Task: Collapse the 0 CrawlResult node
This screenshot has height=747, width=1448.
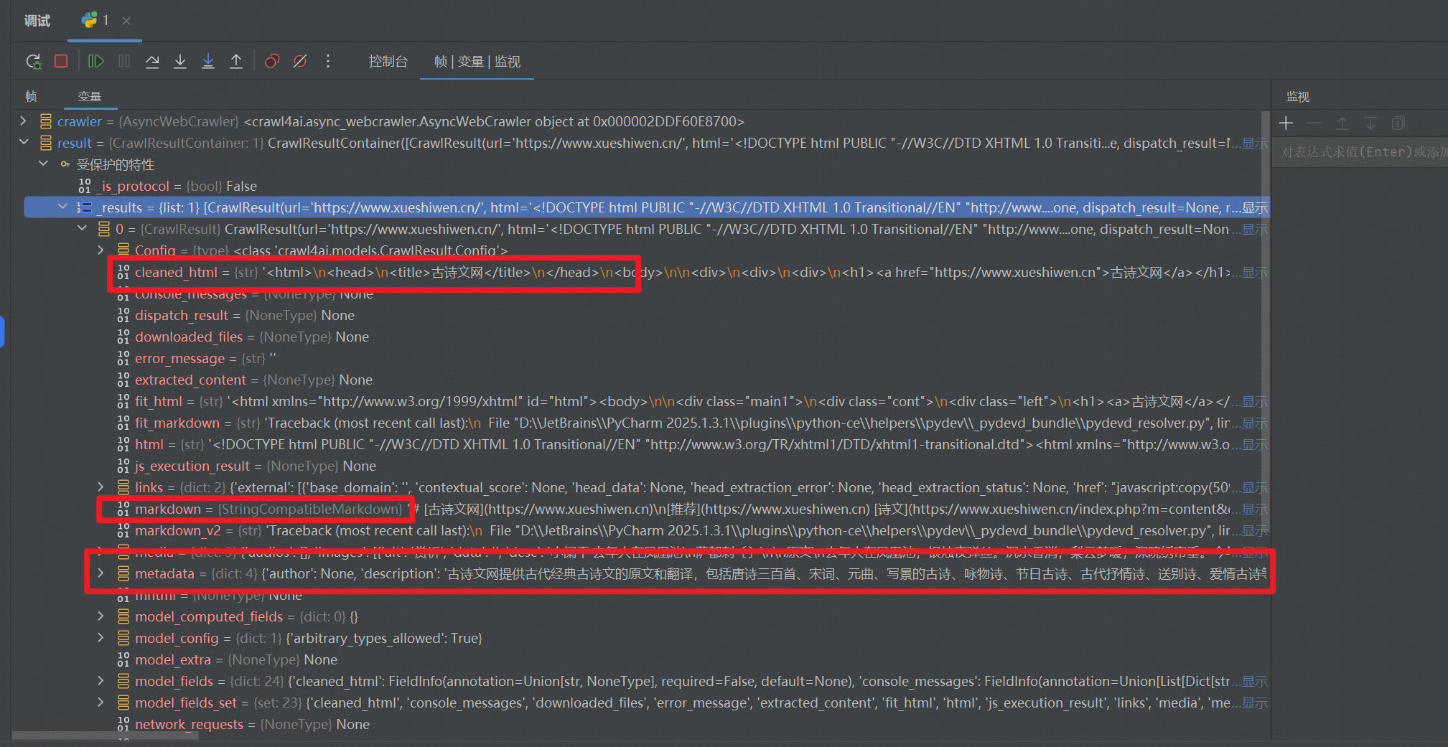Action: (83, 229)
